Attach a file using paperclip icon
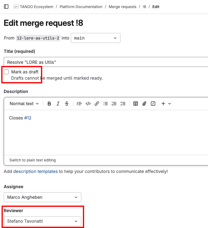The height and width of the screenshot is (228, 208). (x=144, y=104)
